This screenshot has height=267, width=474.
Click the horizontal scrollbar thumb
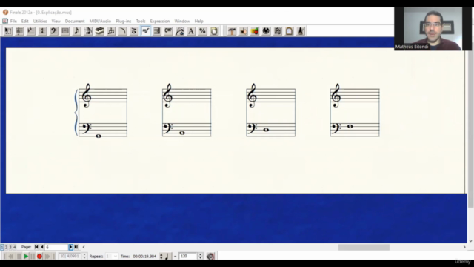(x=364, y=247)
